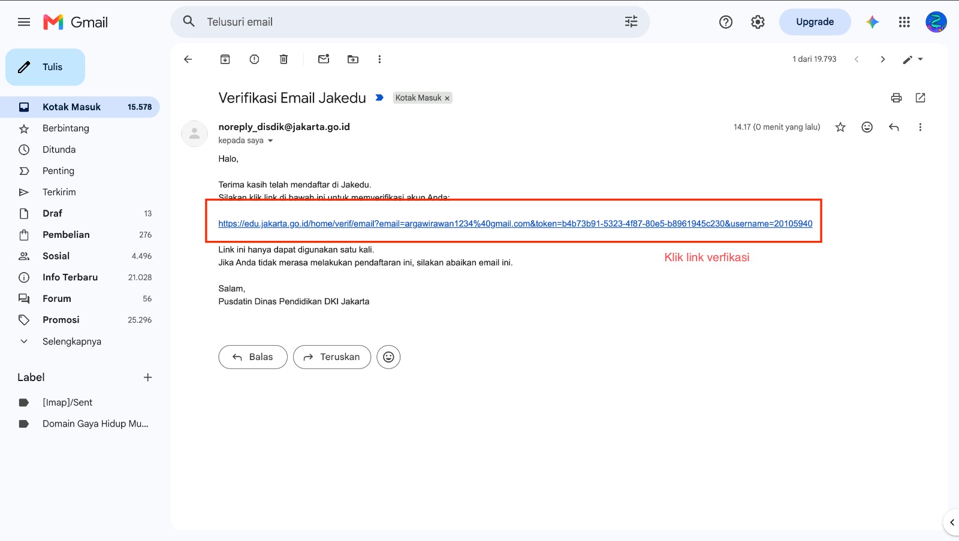Open Pembelian category
The image size is (959, 541).
80,235
